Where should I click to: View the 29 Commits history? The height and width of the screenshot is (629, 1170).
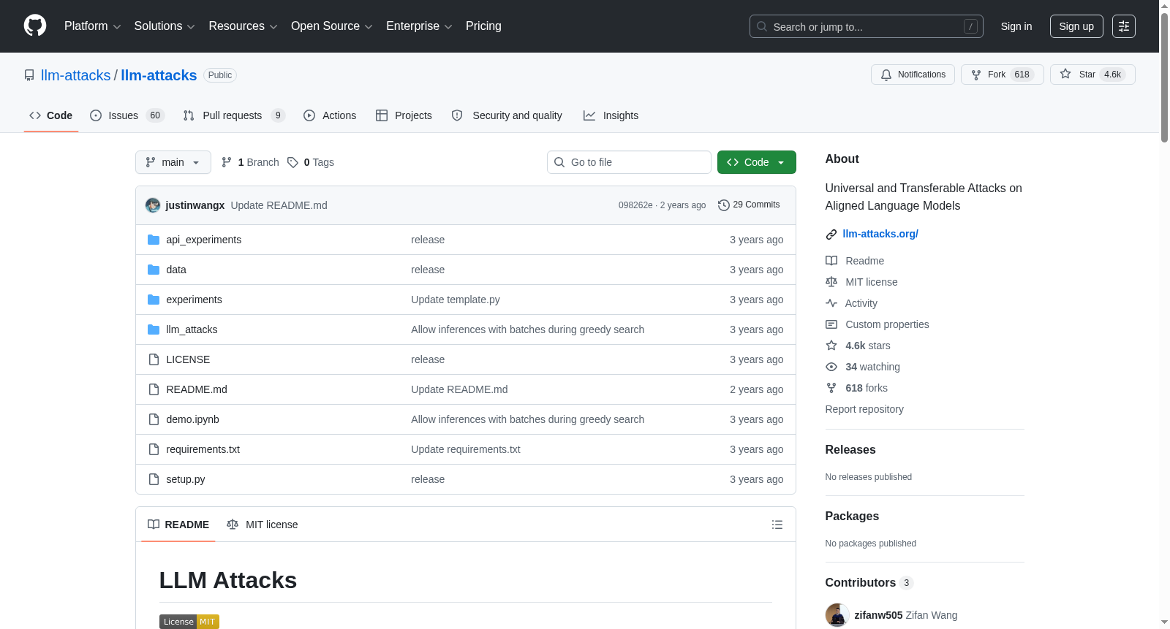[x=749, y=205]
